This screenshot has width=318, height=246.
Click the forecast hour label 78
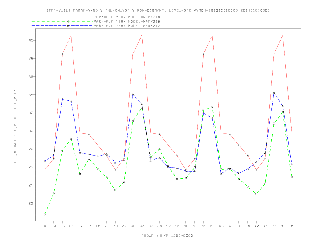click(274, 226)
